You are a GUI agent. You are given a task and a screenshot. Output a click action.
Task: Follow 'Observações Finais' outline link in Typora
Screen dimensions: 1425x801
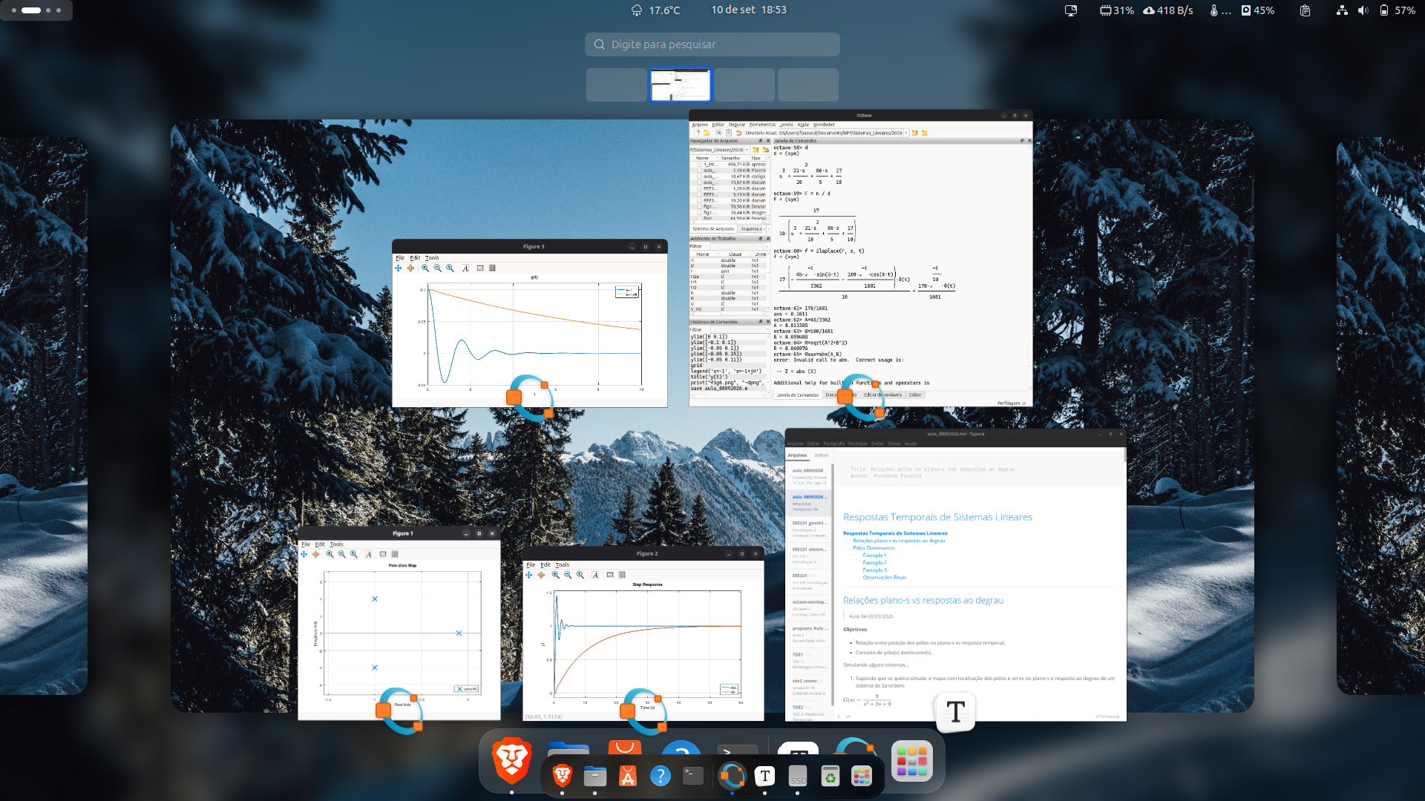[x=885, y=578]
